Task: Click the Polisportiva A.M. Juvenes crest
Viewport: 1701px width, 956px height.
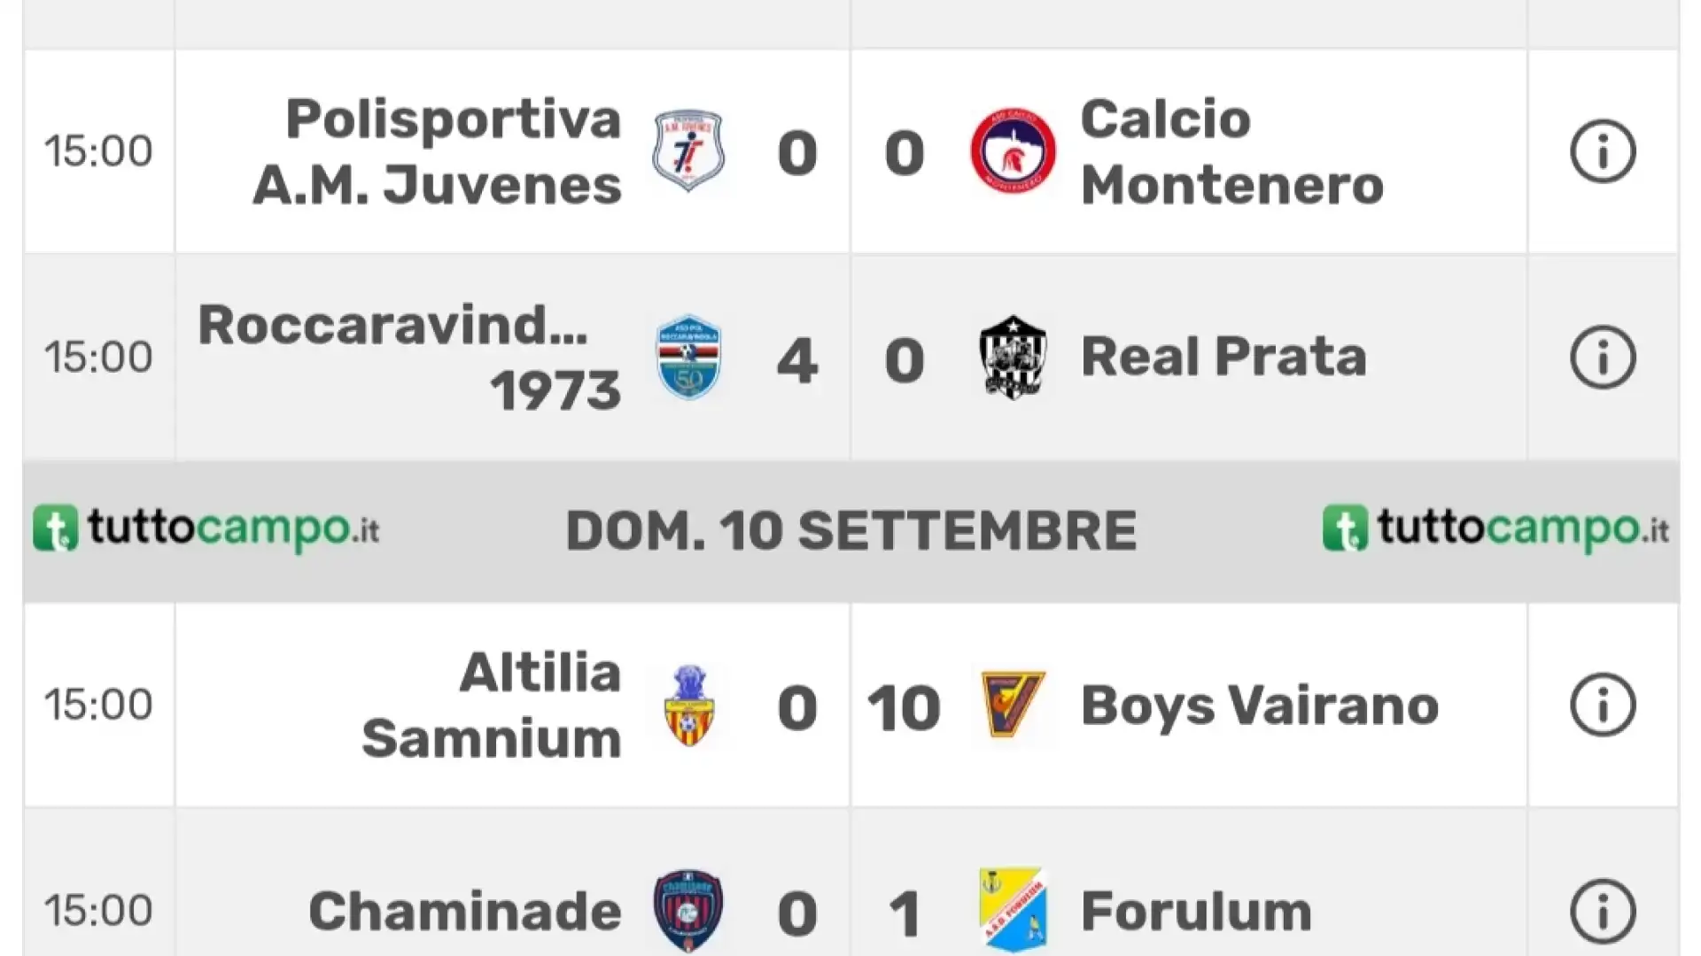Action: coord(688,151)
